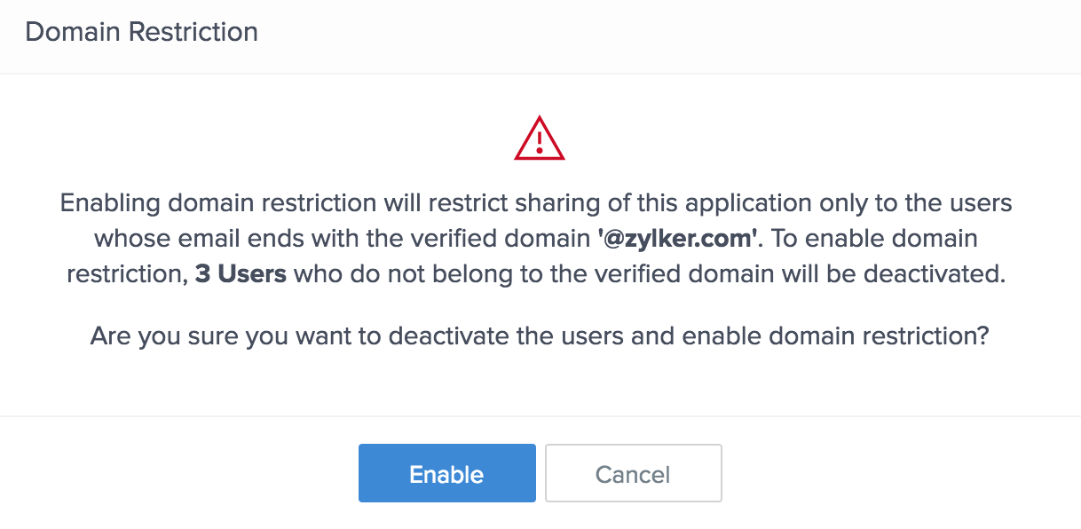
Task: Click the phrase 'Enabling domain restriction'
Action: click(185, 203)
